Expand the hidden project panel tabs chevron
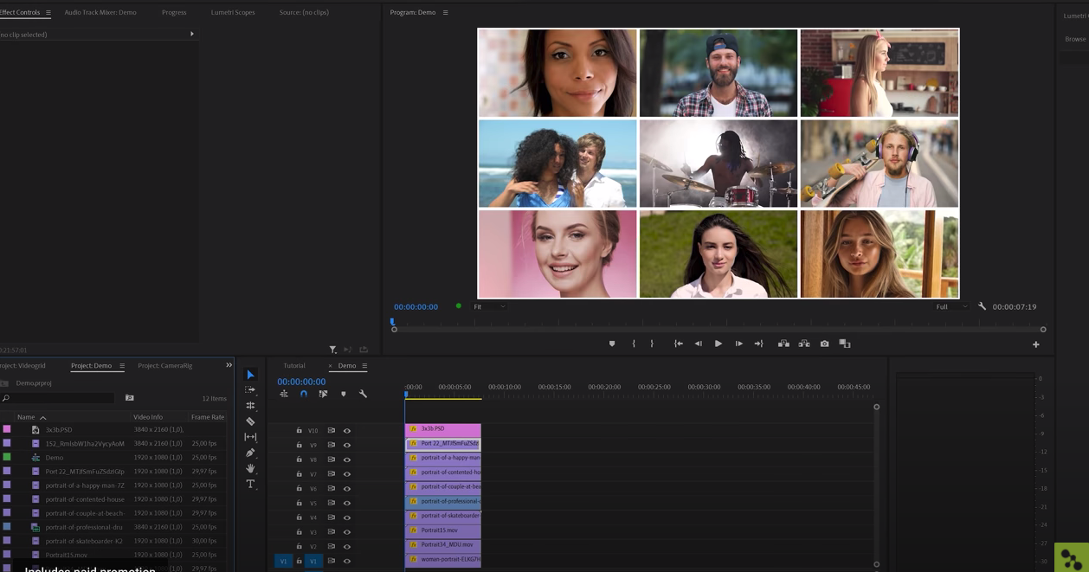Screen dimensions: 1089x572 point(229,365)
